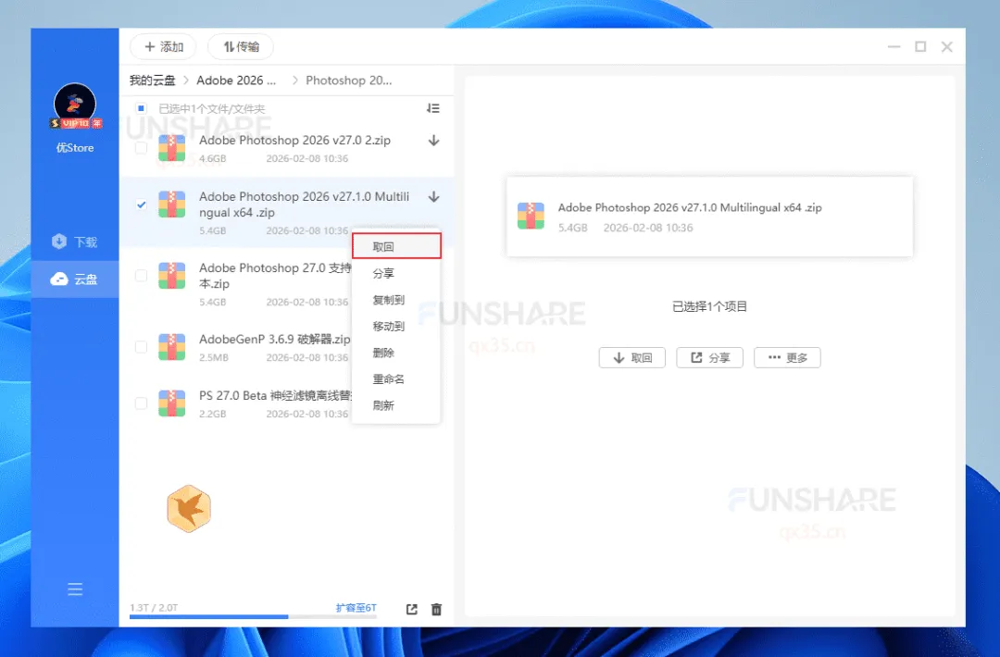1000x657 pixels.
Task: Navigate to Adobe 2026 breadcrumb folder
Action: click(236, 81)
